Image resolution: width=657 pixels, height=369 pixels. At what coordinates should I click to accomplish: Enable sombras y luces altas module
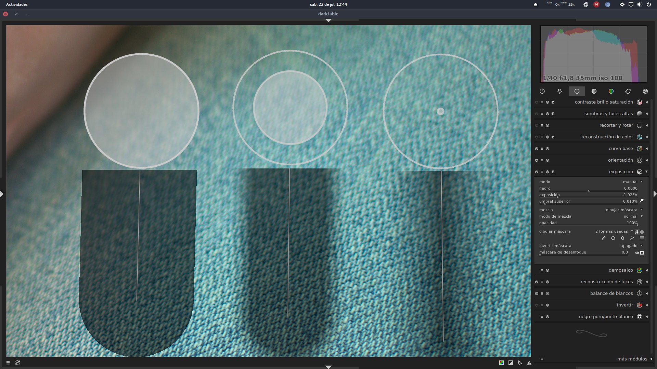(537, 114)
